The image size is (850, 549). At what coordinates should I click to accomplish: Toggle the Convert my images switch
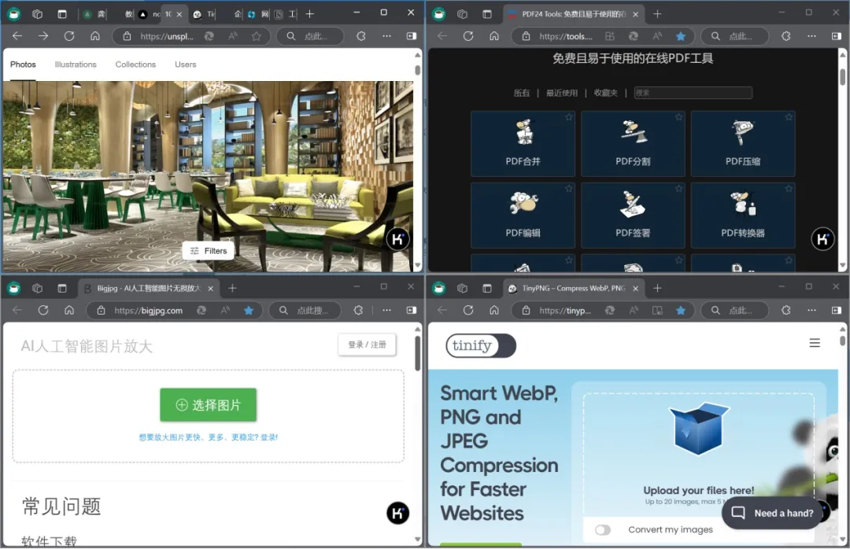[603, 530]
